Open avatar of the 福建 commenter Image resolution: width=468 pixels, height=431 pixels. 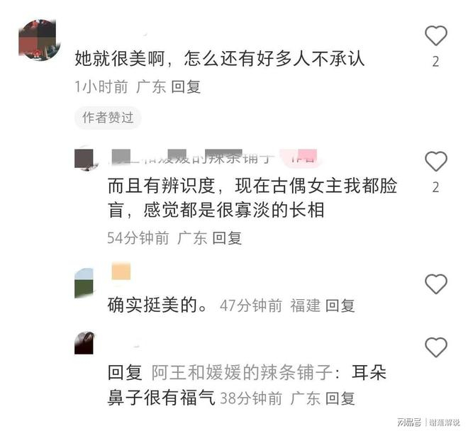tap(84, 283)
